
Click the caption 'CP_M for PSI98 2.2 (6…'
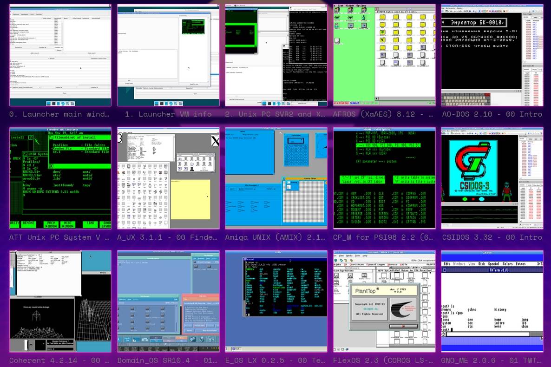pos(383,237)
